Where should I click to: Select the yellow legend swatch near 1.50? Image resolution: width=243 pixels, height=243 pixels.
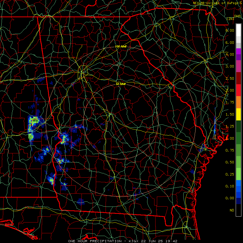(238, 114)
